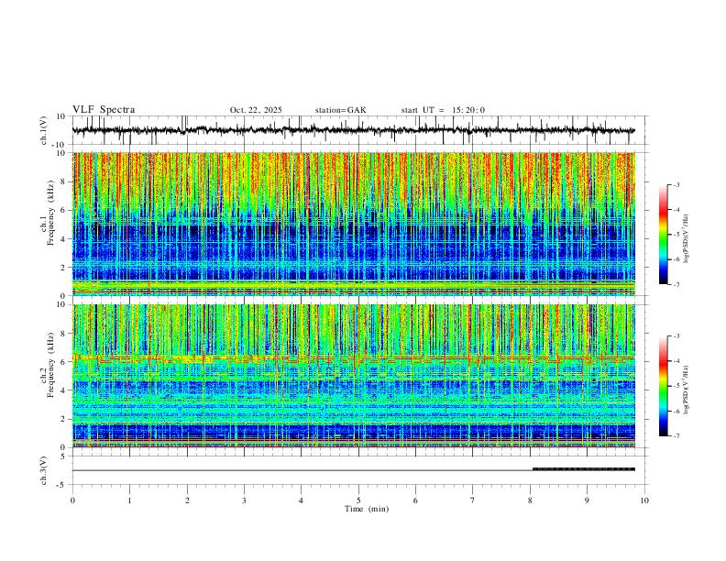726x561 pixels.
Task: Click the 'ch.1(V)' waveform axis label
Action: (x=44, y=130)
